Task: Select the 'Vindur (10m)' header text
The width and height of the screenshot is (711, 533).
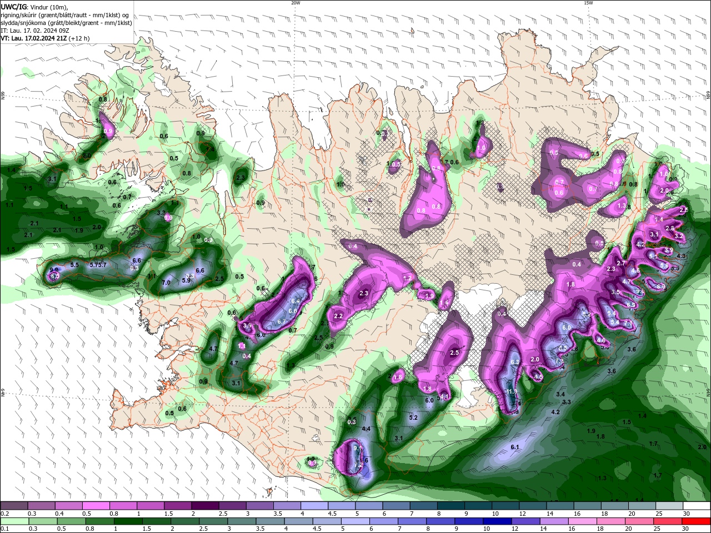Action: (47, 7)
